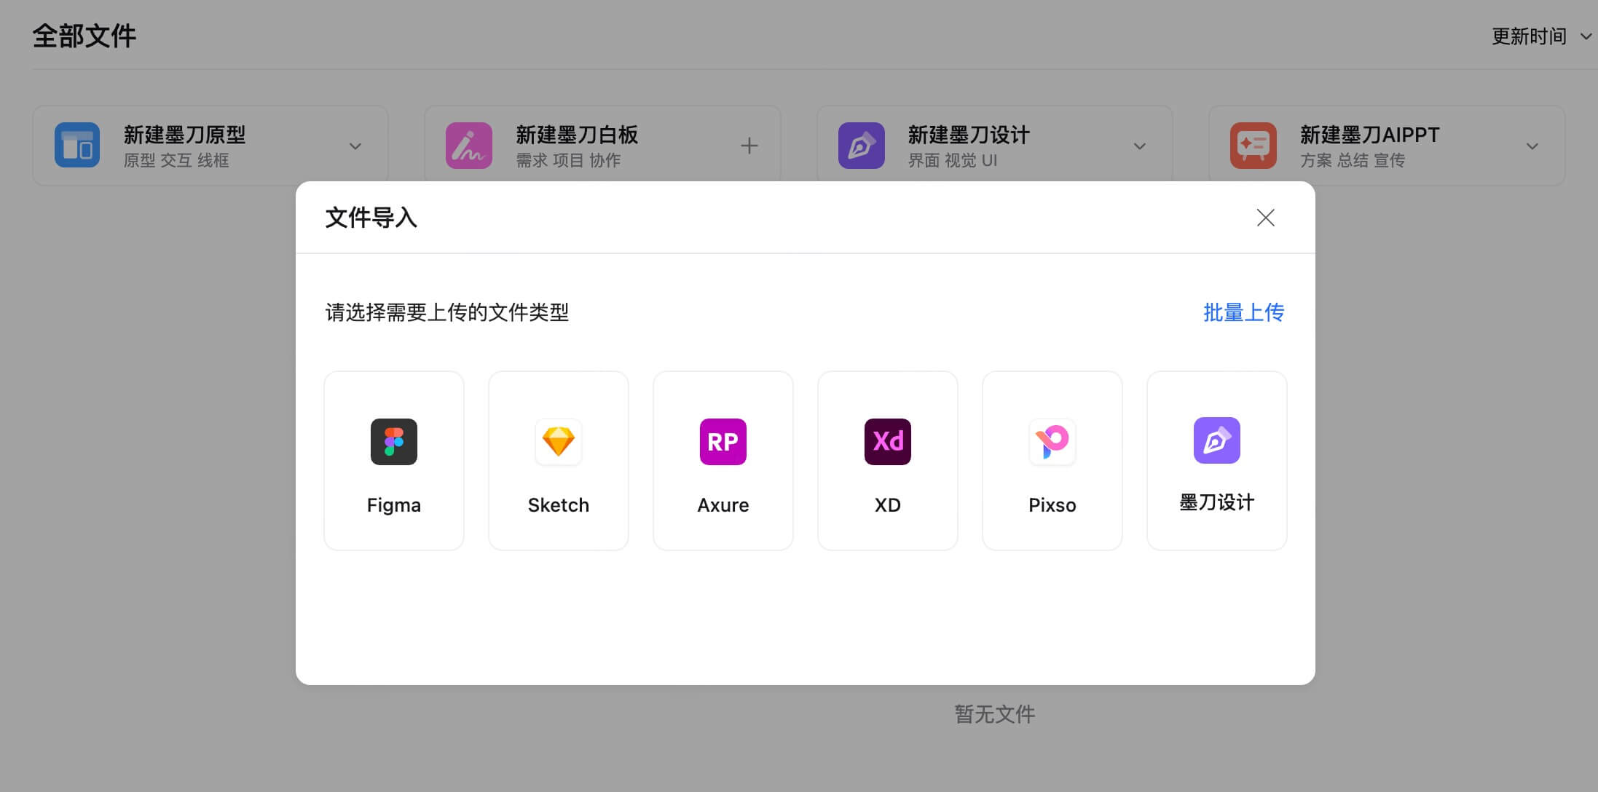
Task: Choose Sketch file import
Action: tap(558, 460)
